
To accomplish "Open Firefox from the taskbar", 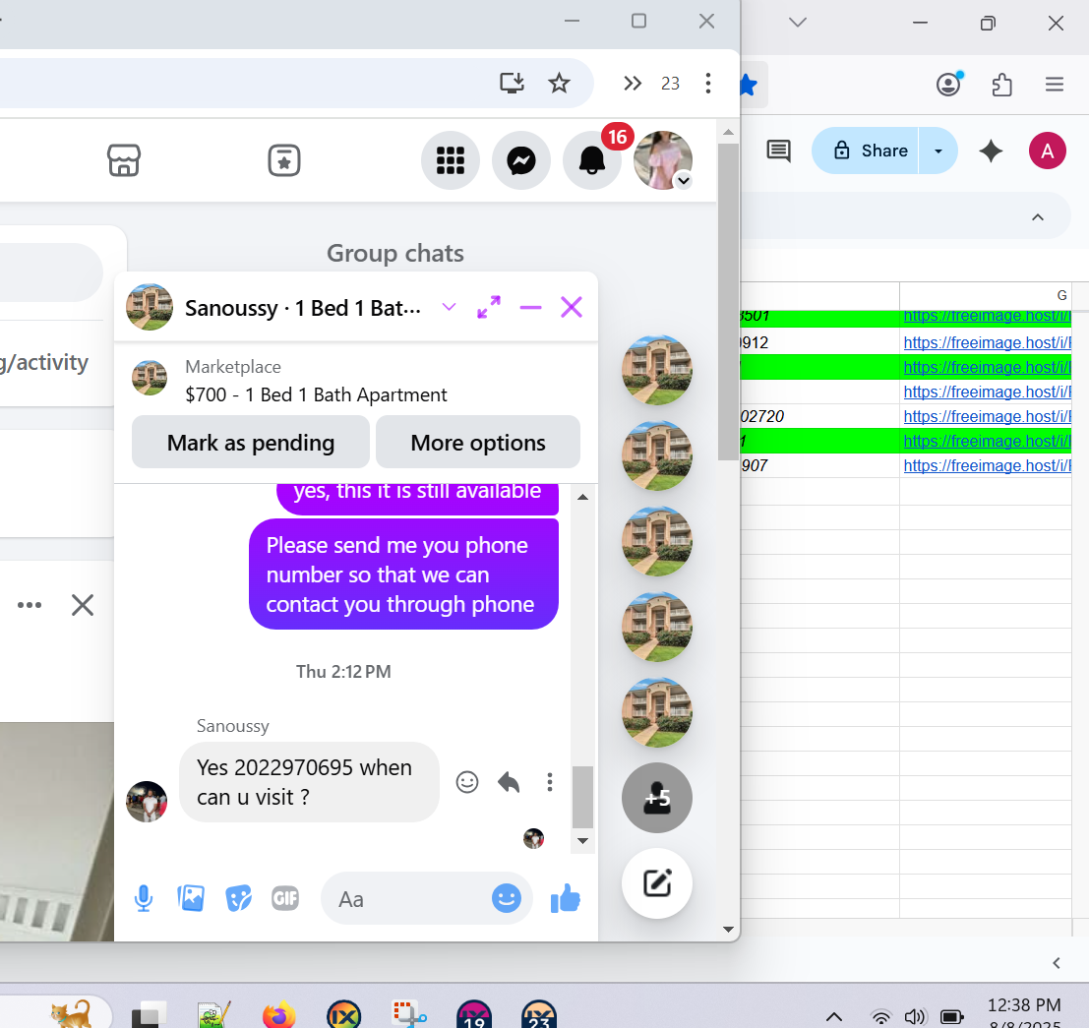I will pos(279,1015).
